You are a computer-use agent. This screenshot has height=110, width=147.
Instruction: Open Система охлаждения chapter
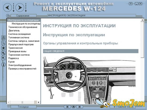[x=20, y=34]
